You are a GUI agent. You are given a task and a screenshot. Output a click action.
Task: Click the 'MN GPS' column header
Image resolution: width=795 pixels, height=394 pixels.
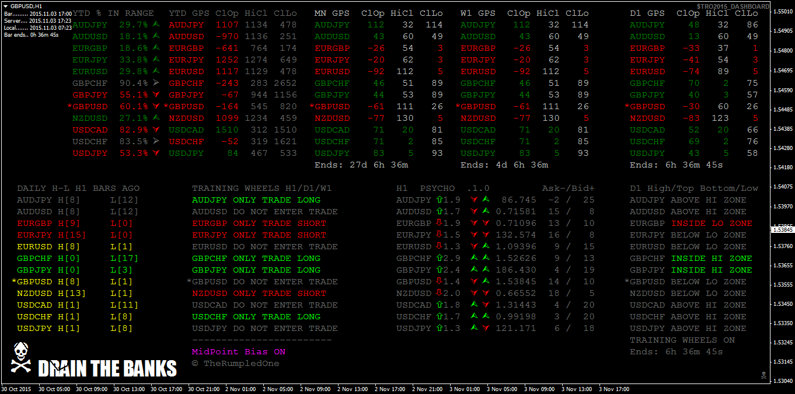(332, 13)
